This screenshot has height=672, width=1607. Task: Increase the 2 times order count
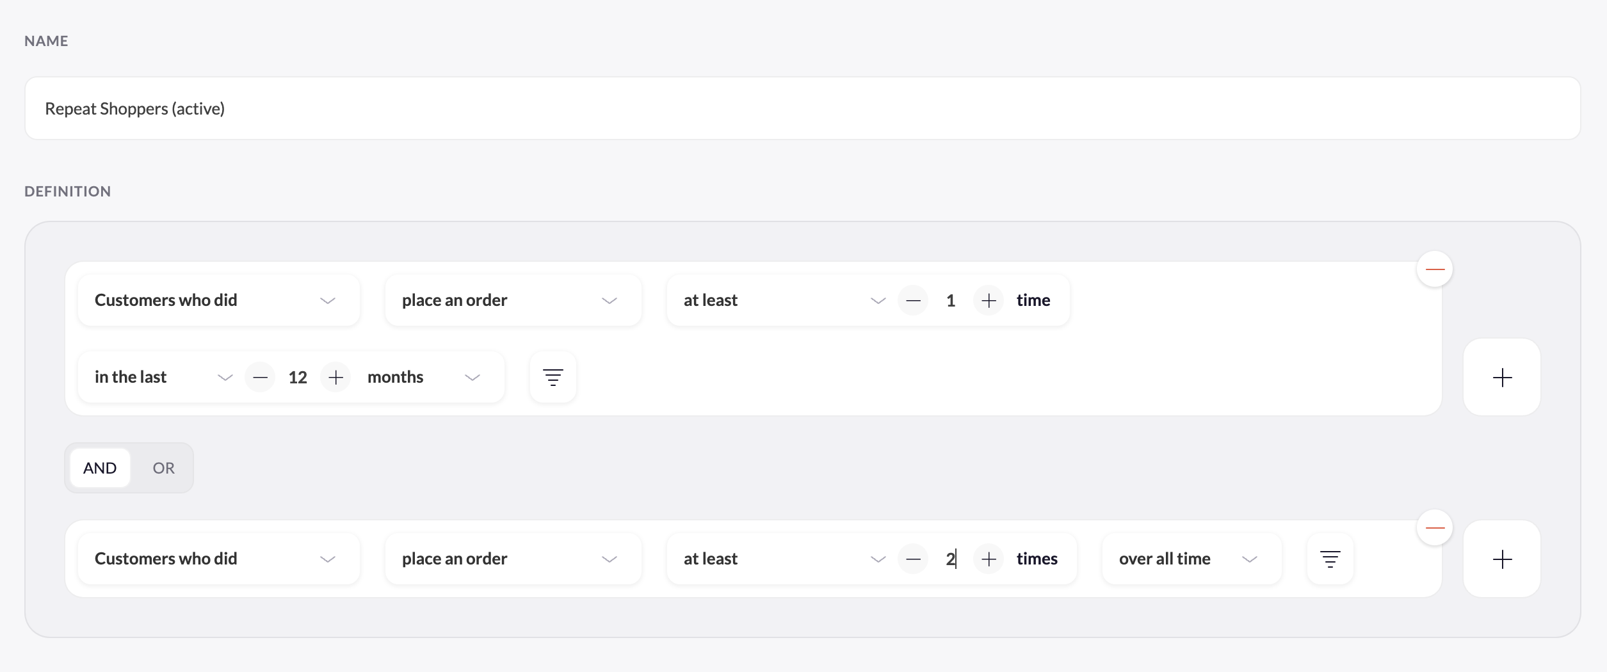tap(989, 559)
